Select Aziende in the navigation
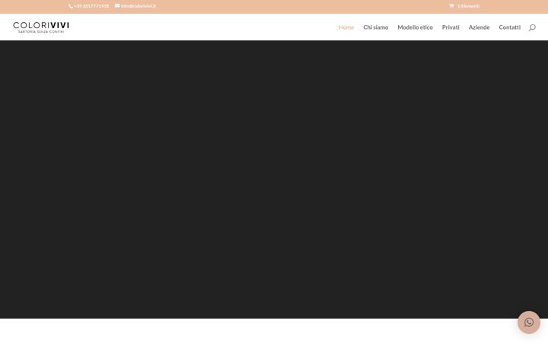The height and width of the screenshot is (343, 548). tap(479, 27)
